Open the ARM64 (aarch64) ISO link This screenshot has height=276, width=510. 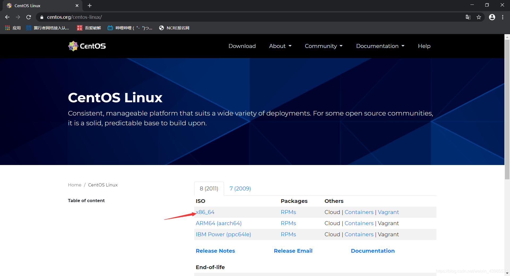tap(219, 223)
